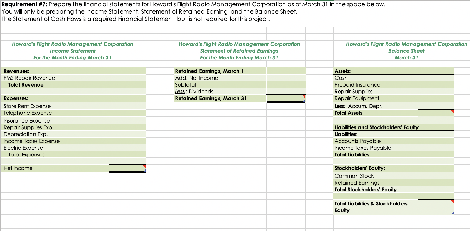The image size is (470, 231).
Task: Select the Store Rent Expense row label
Action: pyautogui.click(x=36, y=106)
